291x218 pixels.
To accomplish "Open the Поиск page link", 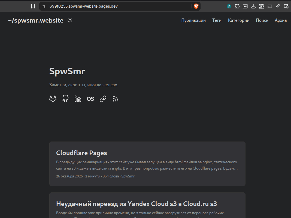I will (x=262, y=20).
